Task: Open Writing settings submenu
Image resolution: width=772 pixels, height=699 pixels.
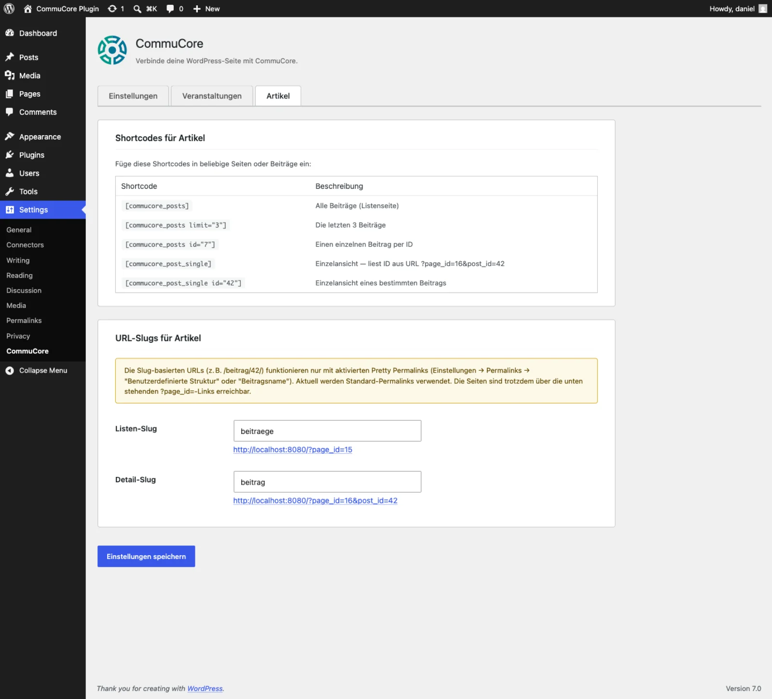Action: (x=18, y=260)
